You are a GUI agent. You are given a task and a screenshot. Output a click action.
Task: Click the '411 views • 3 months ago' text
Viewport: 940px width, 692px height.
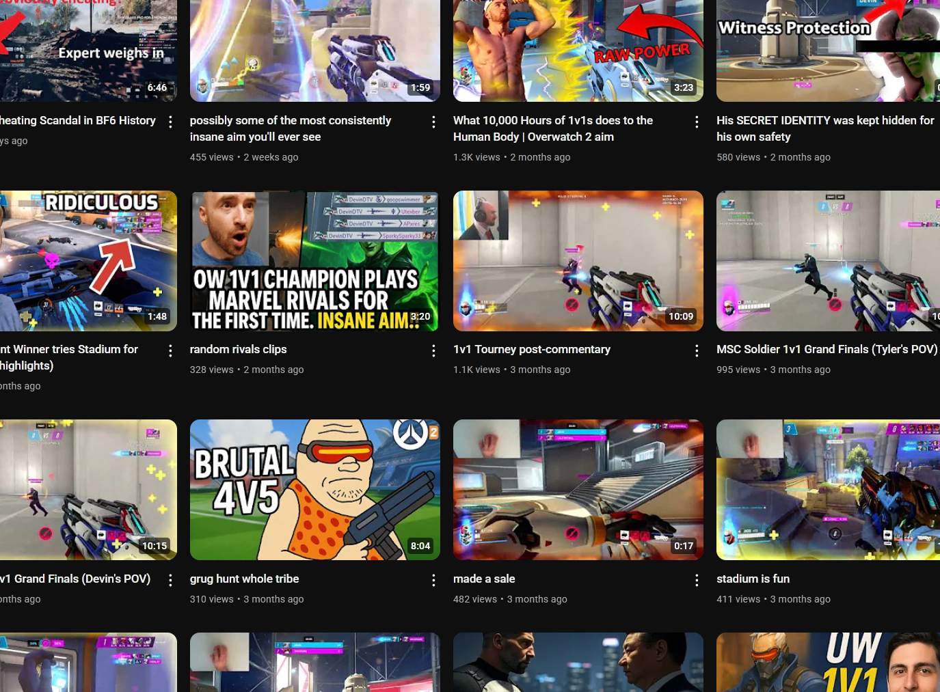pyautogui.click(x=774, y=599)
